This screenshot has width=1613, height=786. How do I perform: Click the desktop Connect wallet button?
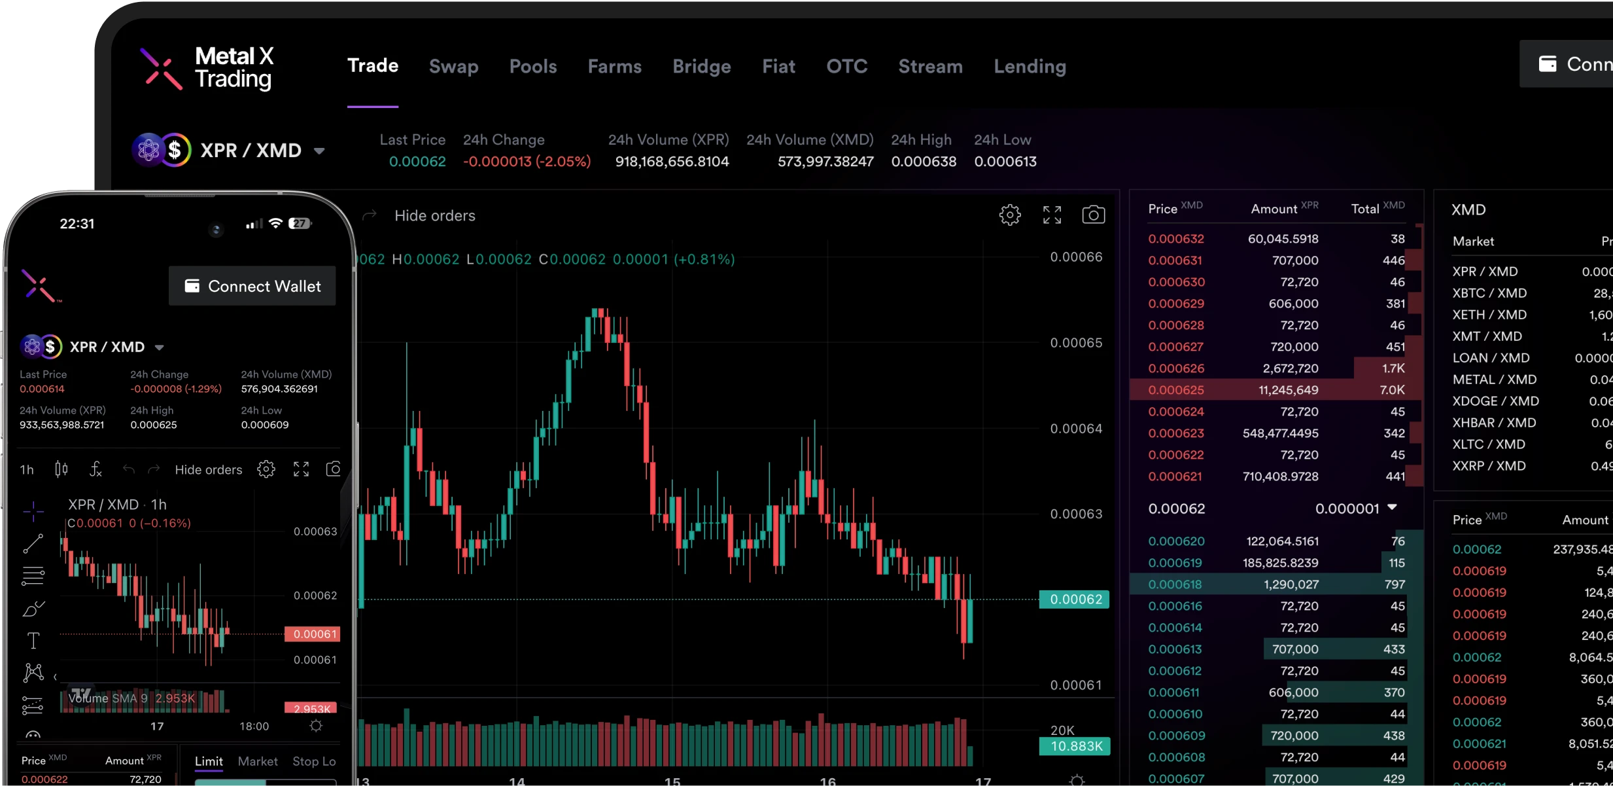point(1566,64)
